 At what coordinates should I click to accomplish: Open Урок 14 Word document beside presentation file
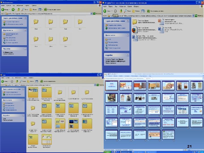click(161, 30)
